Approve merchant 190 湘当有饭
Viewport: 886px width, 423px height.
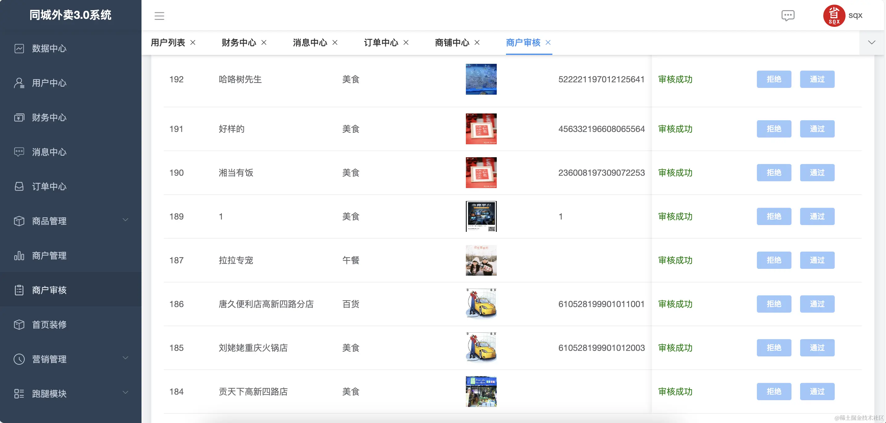coord(817,173)
